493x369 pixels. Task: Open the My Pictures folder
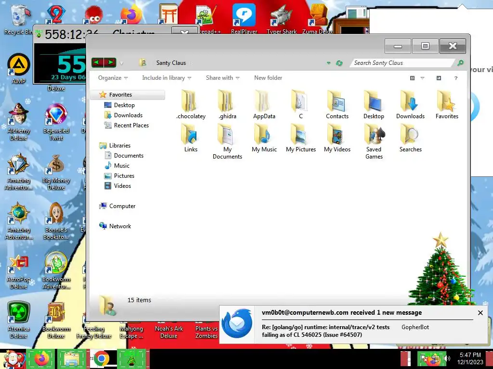tap(300, 138)
